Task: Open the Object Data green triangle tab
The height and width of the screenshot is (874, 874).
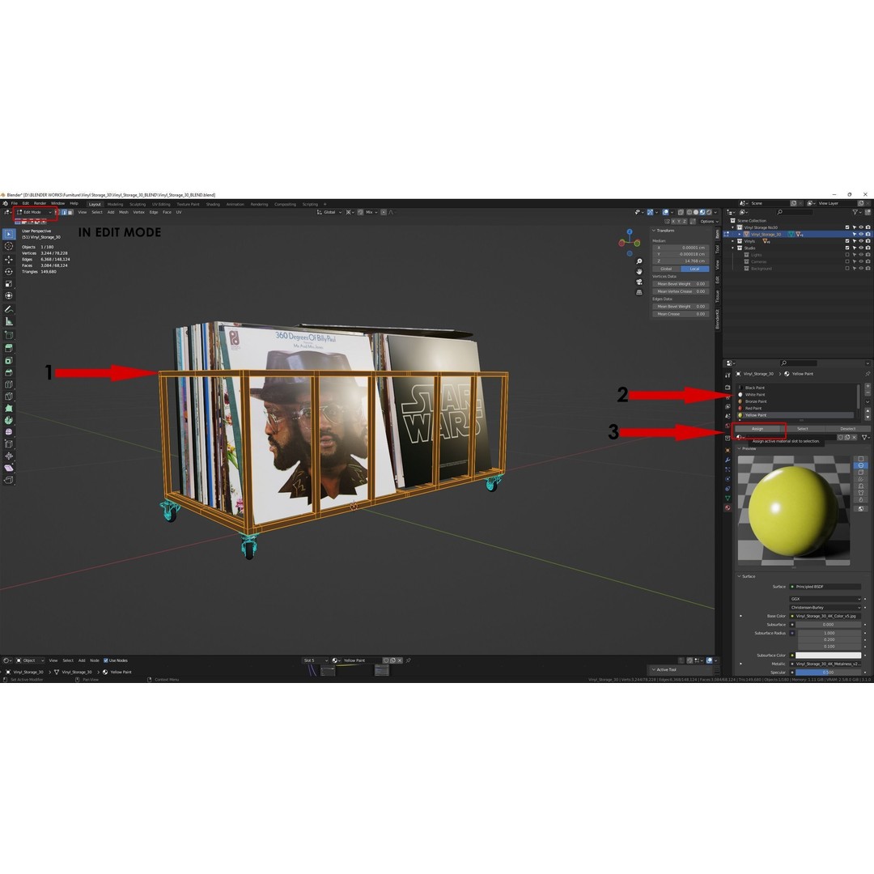Action: 728,499
